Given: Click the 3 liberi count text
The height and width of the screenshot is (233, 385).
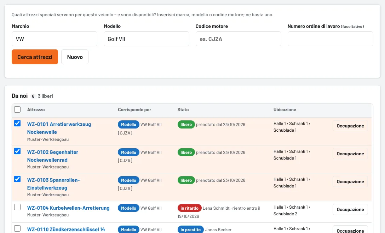Looking at the screenshot, I should tap(45, 96).
